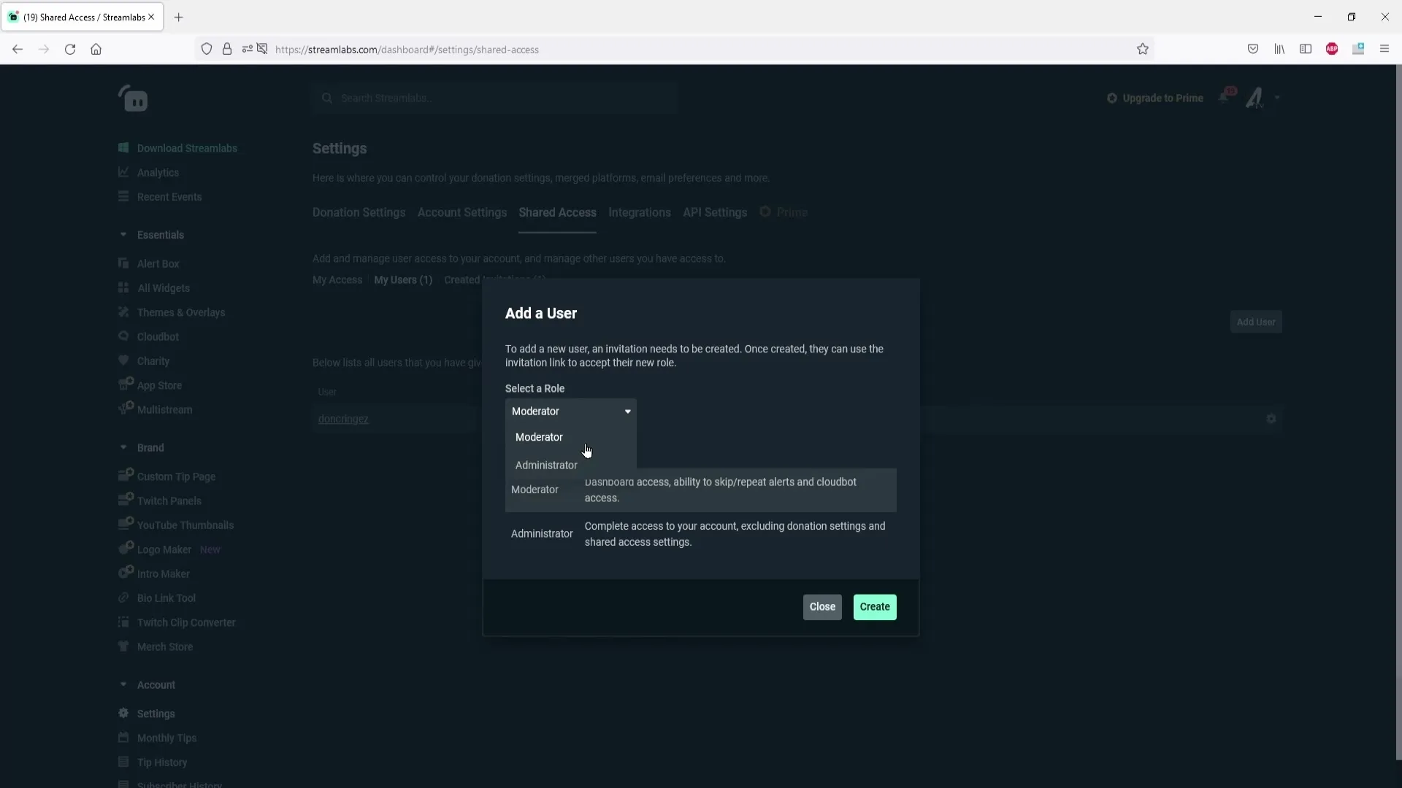Switch to Account Settings tab
This screenshot has width=1402, height=788.
(462, 212)
